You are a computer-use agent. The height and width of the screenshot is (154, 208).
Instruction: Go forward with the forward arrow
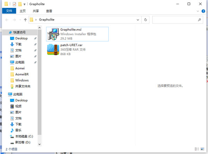(14, 20)
